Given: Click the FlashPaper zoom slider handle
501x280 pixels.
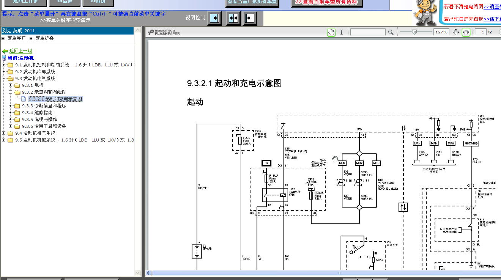Looking at the screenshot, I should [x=414, y=32].
